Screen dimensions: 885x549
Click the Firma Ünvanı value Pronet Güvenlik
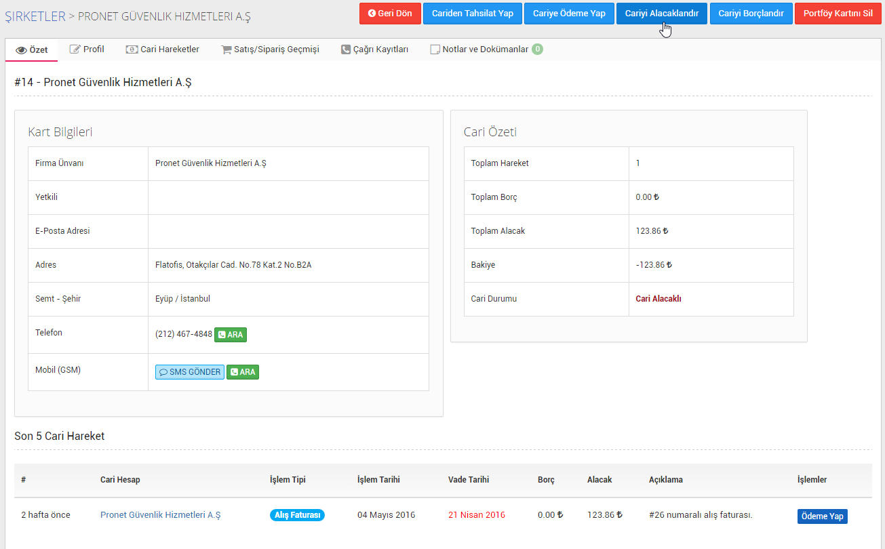pos(211,163)
